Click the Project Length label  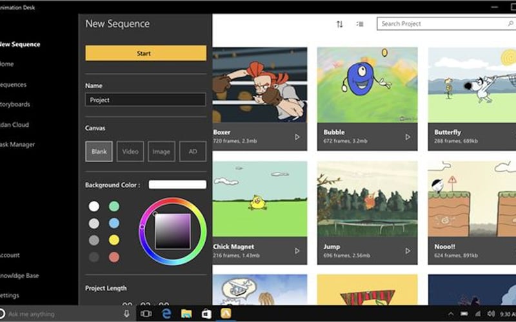(106, 288)
